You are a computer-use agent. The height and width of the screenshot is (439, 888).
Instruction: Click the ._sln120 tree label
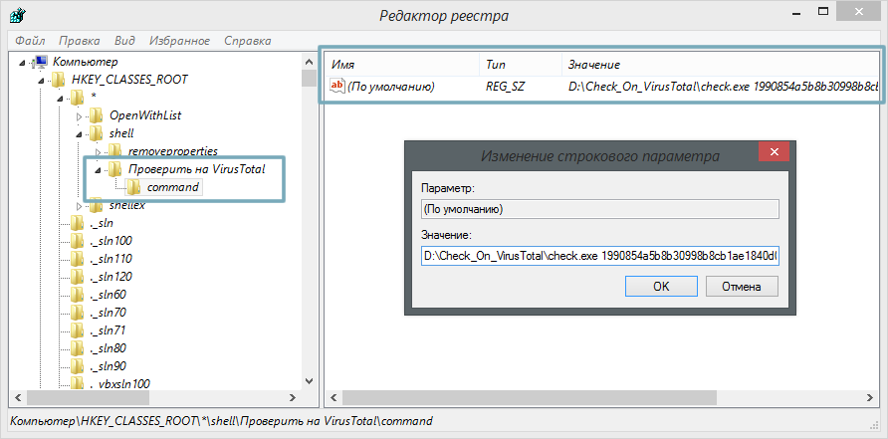point(111,277)
